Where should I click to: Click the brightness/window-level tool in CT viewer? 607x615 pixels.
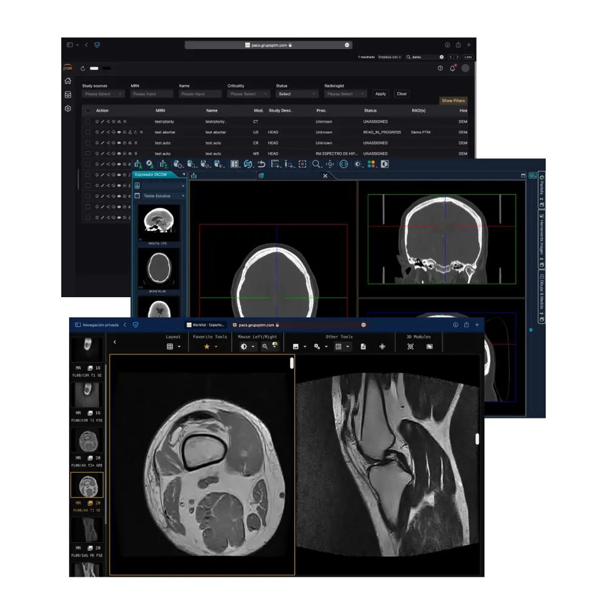pyautogui.click(x=358, y=164)
